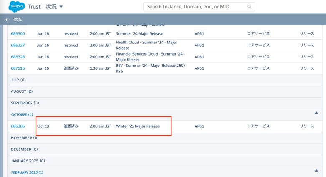Image resolution: width=326 pixels, height=177 pixels.
Task: Expand the SEPTEMBER (0) section
Action: (x=165, y=103)
